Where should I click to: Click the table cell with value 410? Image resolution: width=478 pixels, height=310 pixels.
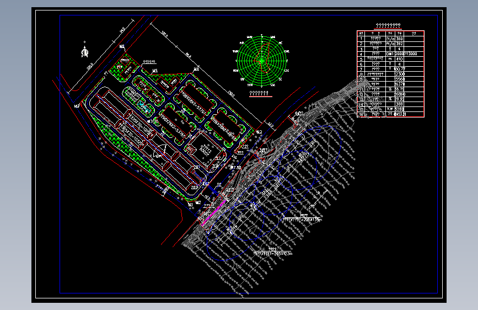tap(400, 59)
